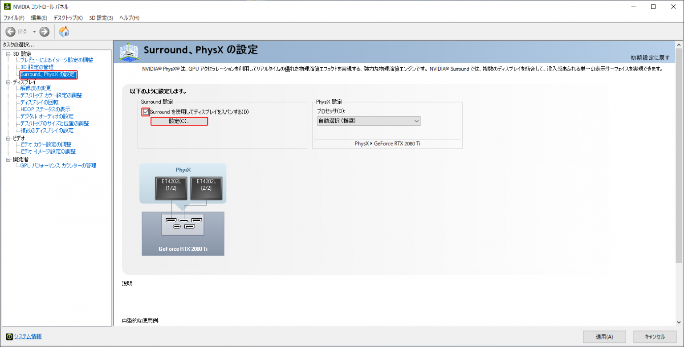Open the 3D 設定(3) menu
684x347 pixels.
(101, 18)
